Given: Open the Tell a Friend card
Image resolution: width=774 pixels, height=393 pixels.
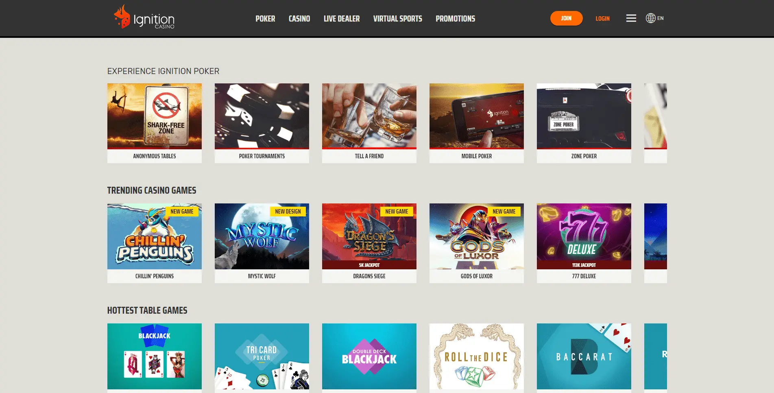Looking at the screenshot, I should coord(369,123).
